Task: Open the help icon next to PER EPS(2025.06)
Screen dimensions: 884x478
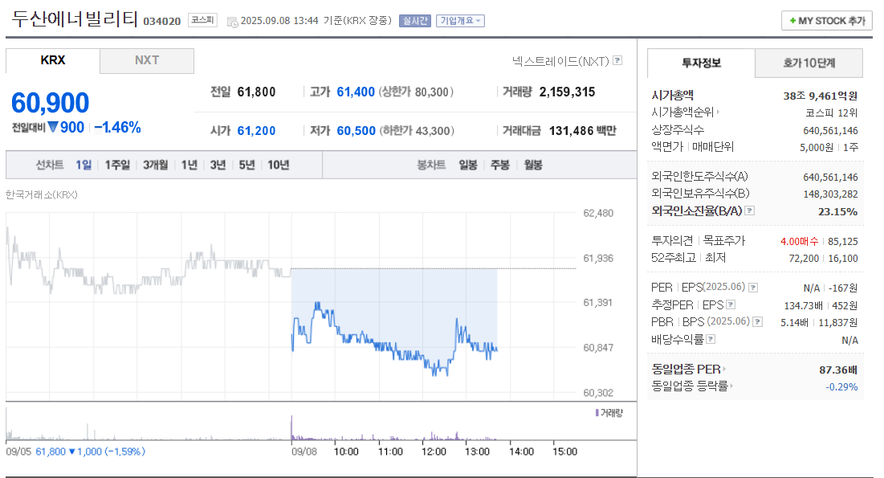Action: coord(752,288)
